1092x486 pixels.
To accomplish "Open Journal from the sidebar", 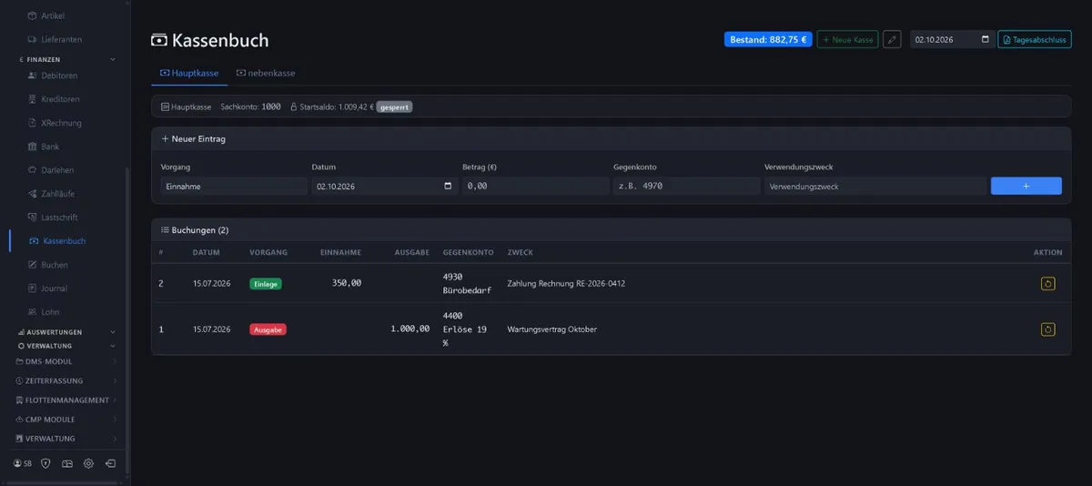I will [x=54, y=289].
